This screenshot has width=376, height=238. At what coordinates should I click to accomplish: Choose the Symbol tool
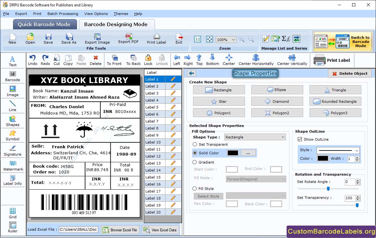[12, 136]
